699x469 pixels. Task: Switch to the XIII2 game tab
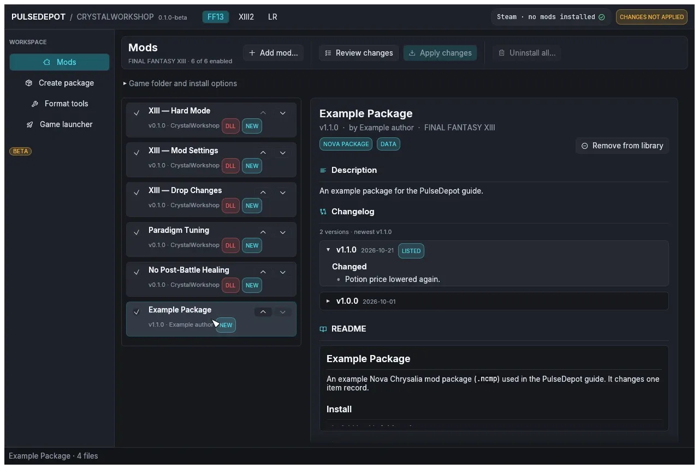click(246, 17)
